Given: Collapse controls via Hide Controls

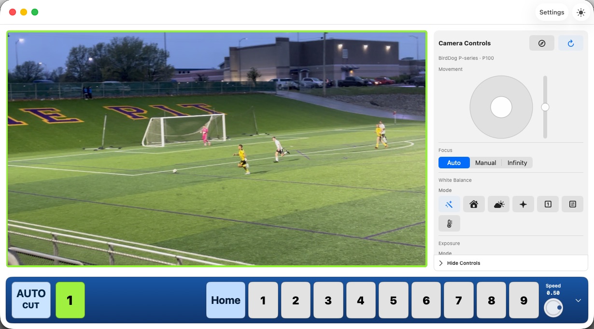Looking at the screenshot, I should click(460, 263).
